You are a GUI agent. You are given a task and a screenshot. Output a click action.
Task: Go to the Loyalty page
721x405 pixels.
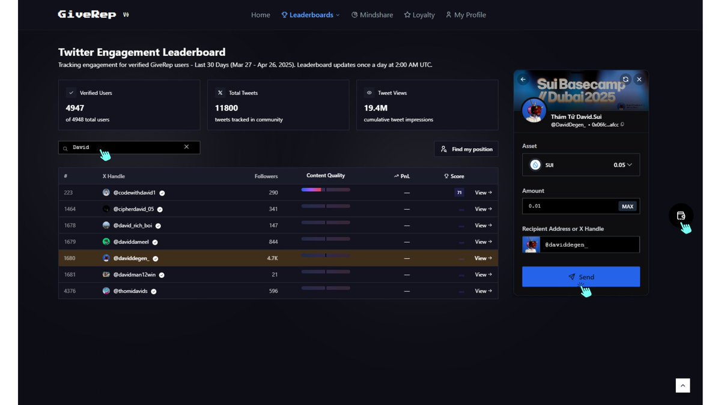click(419, 15)
